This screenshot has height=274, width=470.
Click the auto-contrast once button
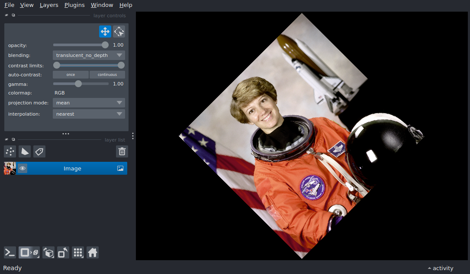pos(71,75)
